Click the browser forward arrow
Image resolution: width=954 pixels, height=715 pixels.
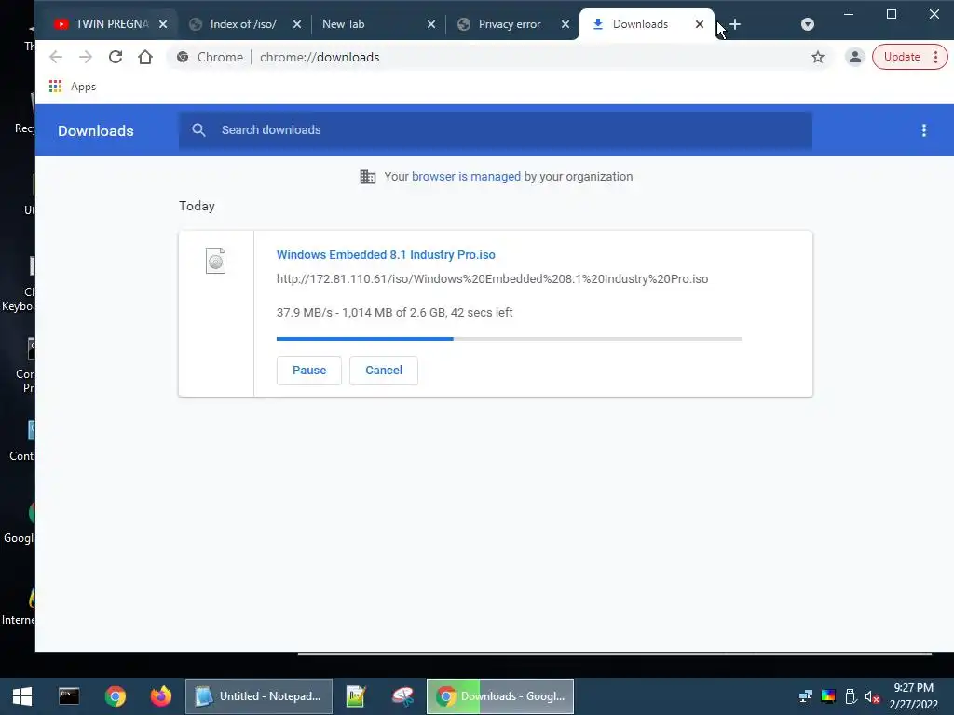86,57
